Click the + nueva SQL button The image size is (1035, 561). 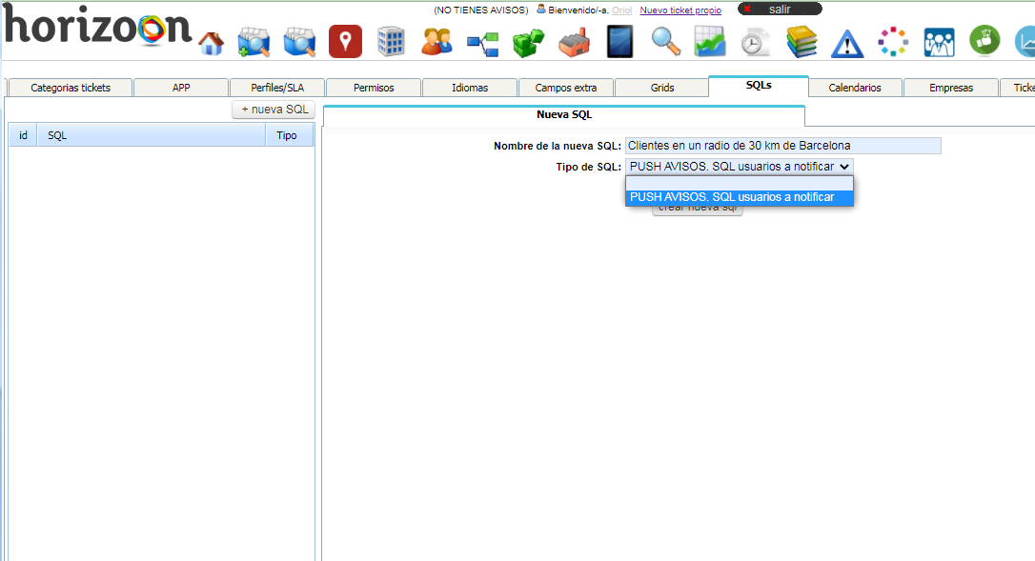(x=274, y=110)
